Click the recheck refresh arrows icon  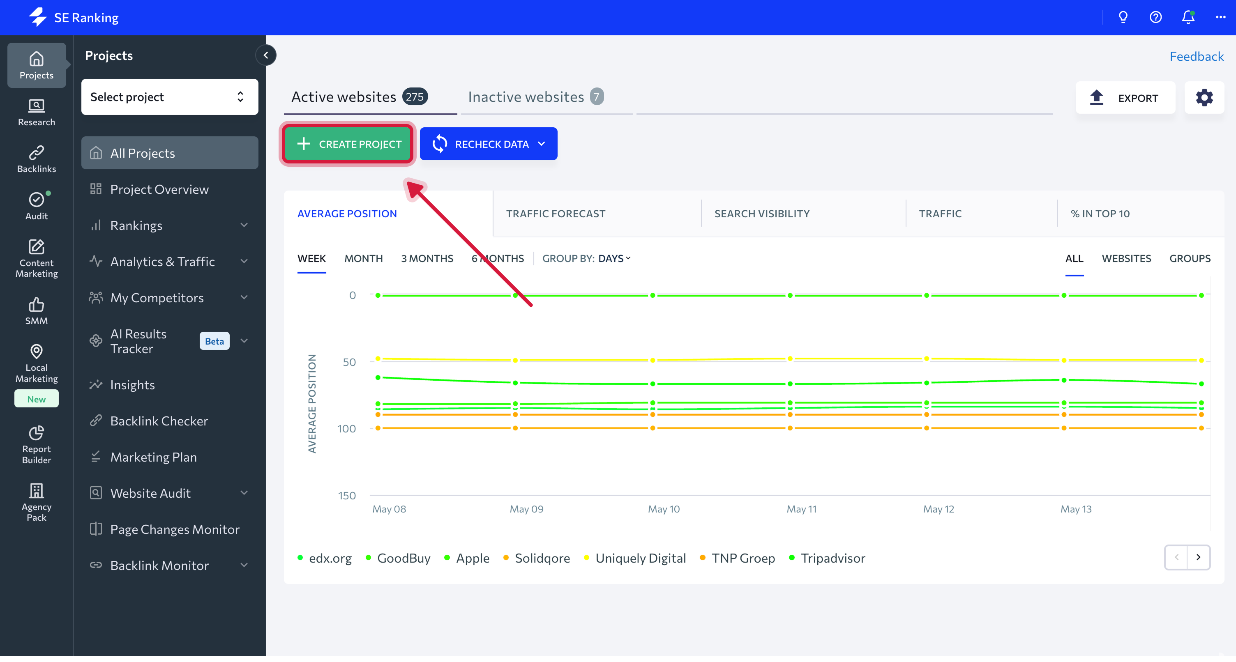(440, 144)
